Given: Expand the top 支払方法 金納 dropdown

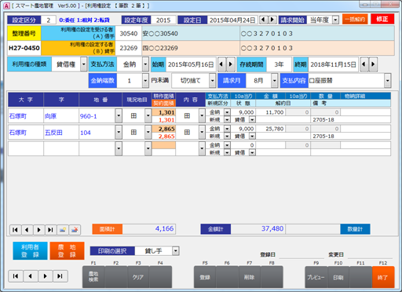Looking at the screenshot, I should (x=145, y=64).
